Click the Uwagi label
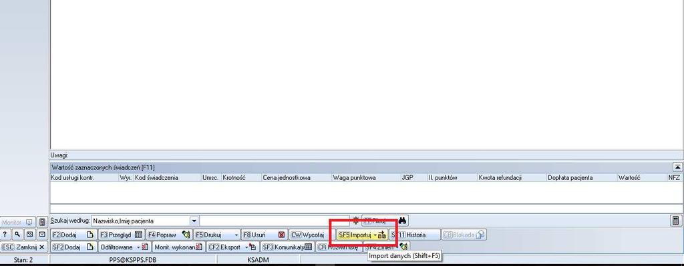Image resolution: width=684 pixels, height=266 pixels. [x=59, y=155]
